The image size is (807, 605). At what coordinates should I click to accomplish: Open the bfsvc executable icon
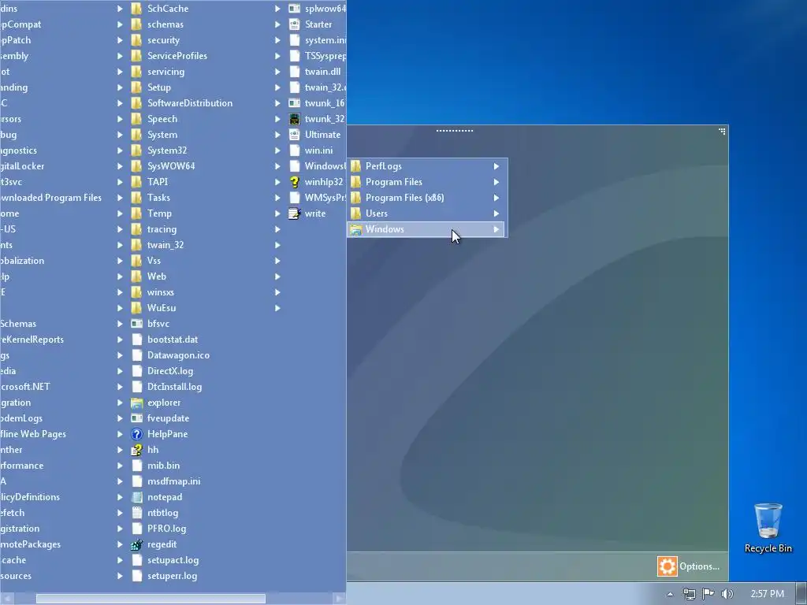[136, 324]
